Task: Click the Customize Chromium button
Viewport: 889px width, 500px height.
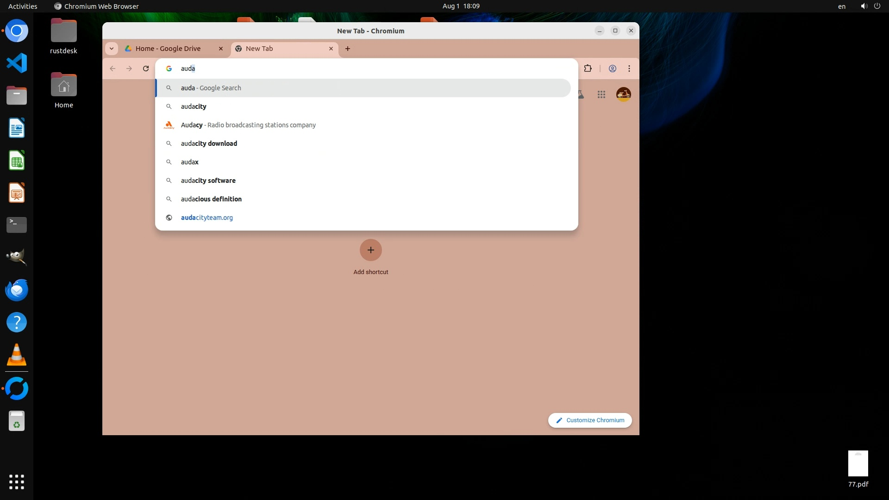Action: (x=590, y=420)
